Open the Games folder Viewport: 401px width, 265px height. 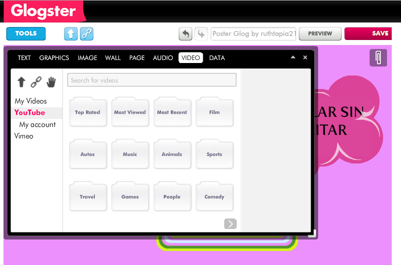point(130,196)
